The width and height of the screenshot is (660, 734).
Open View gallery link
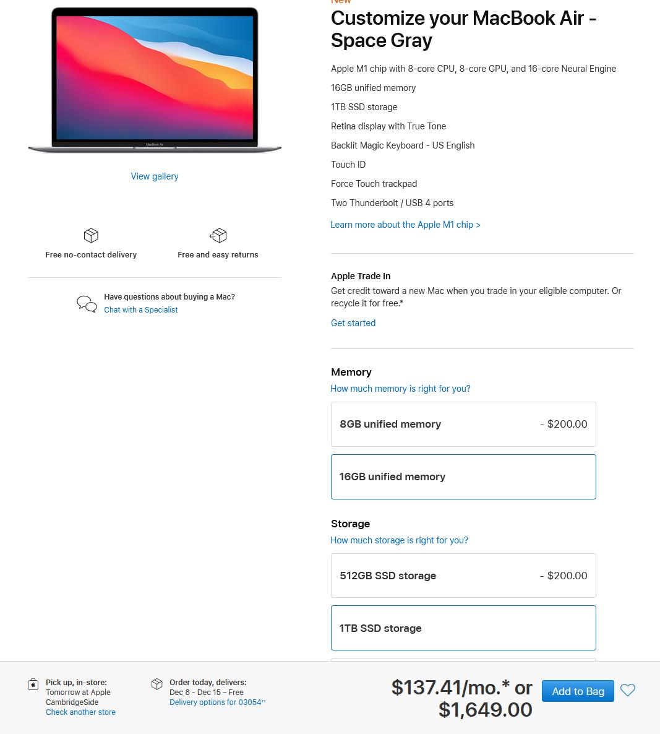point(155,176)
